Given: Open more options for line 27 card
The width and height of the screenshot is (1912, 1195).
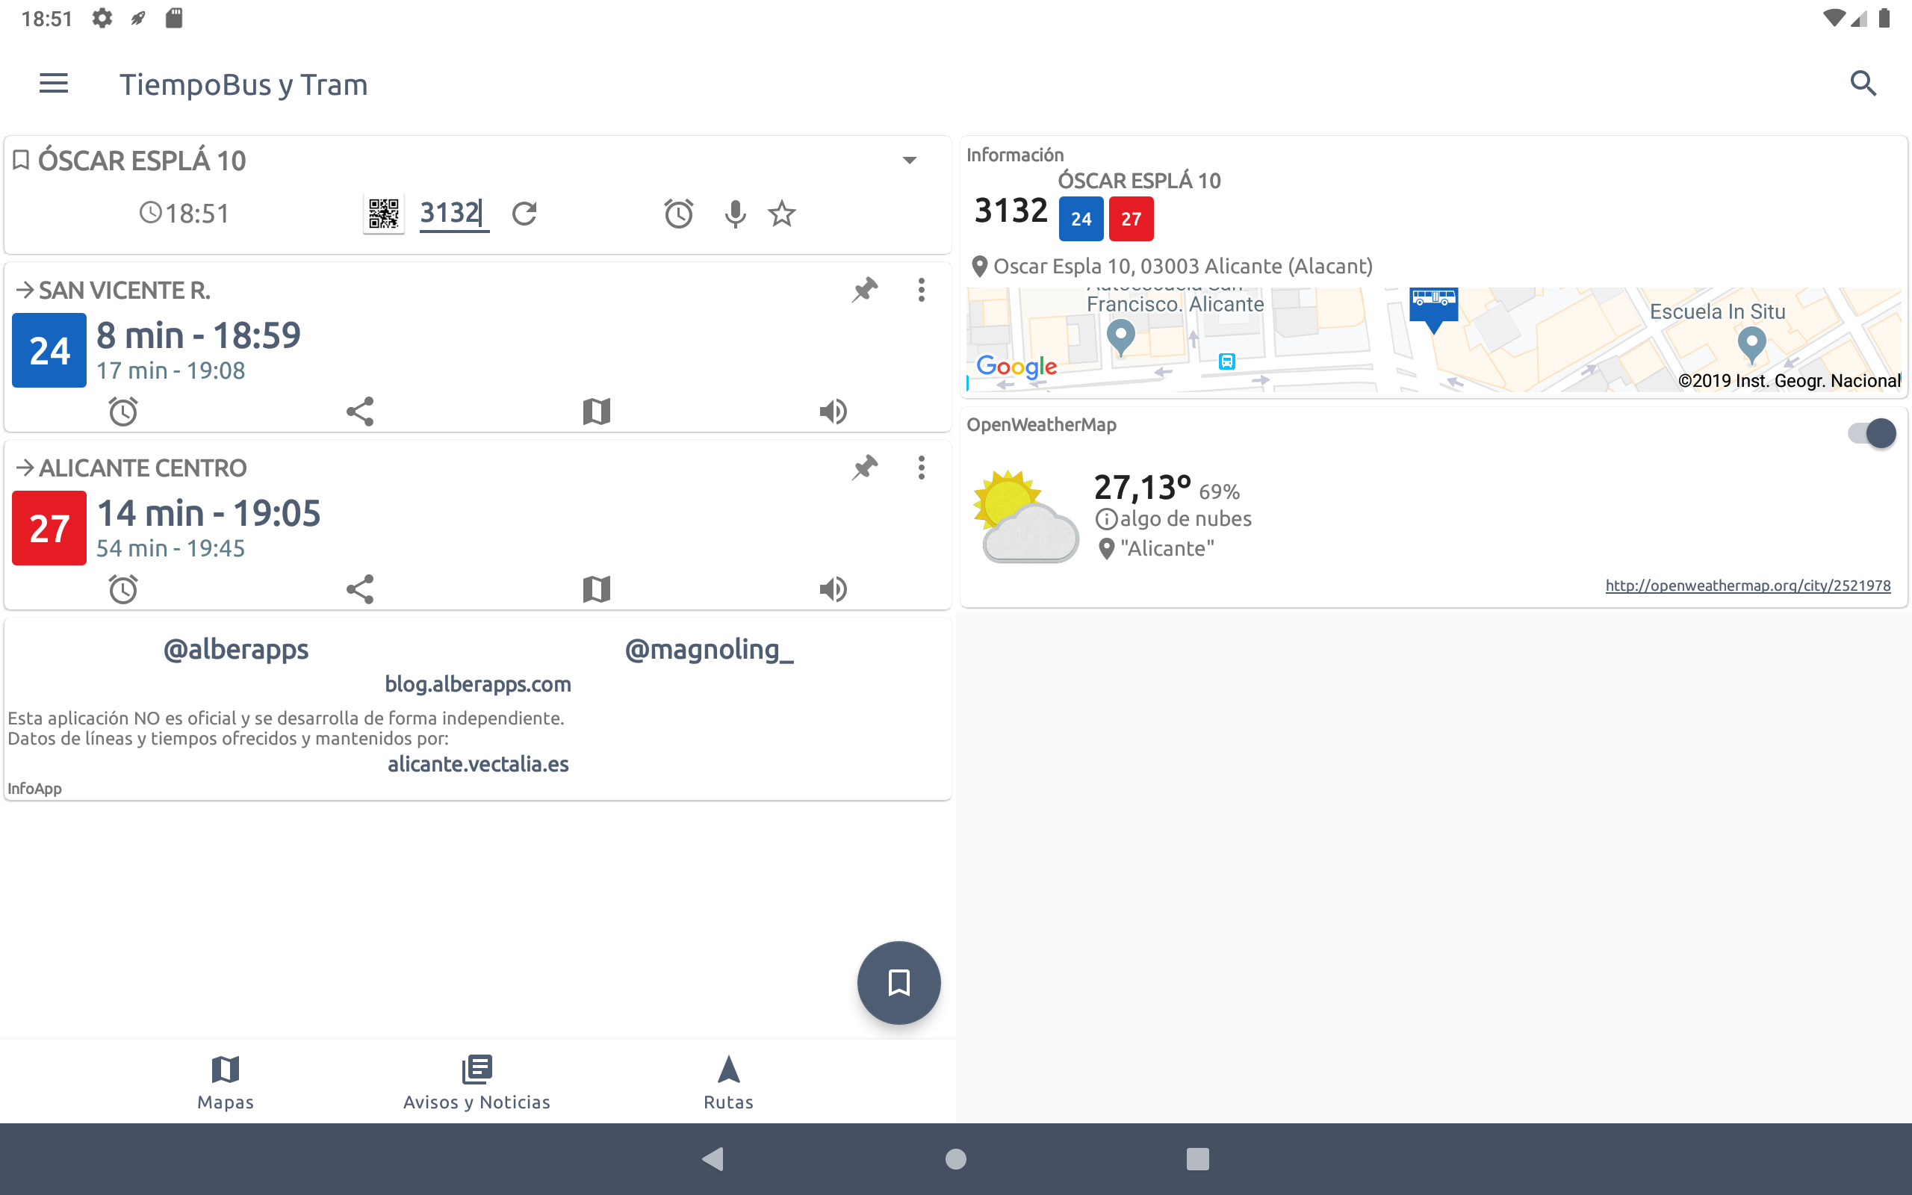Looking at the screenshot, I should 921,468.
